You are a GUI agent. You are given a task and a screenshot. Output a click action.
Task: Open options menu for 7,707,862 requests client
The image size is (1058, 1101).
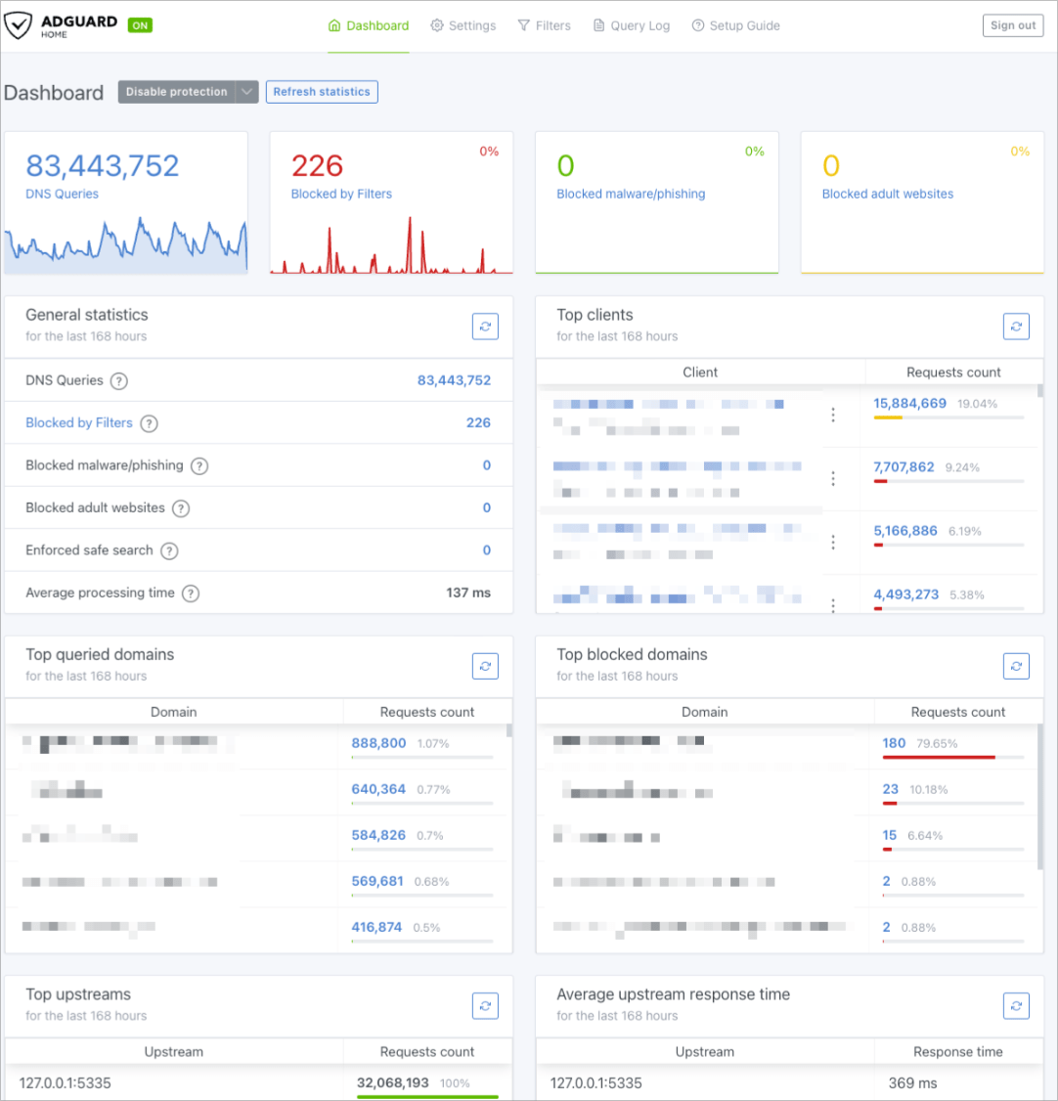coord(833,478)
